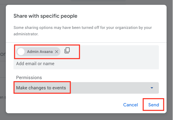Click Cancel to dismiss sharing dialog

point(130,105)
